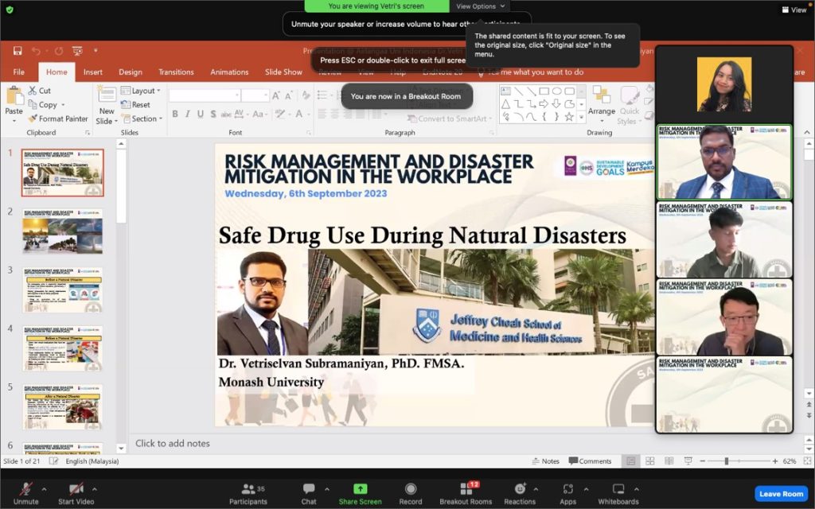815x509 pixels.
Task: Toggle bold formatting
Action: point(175,114)
